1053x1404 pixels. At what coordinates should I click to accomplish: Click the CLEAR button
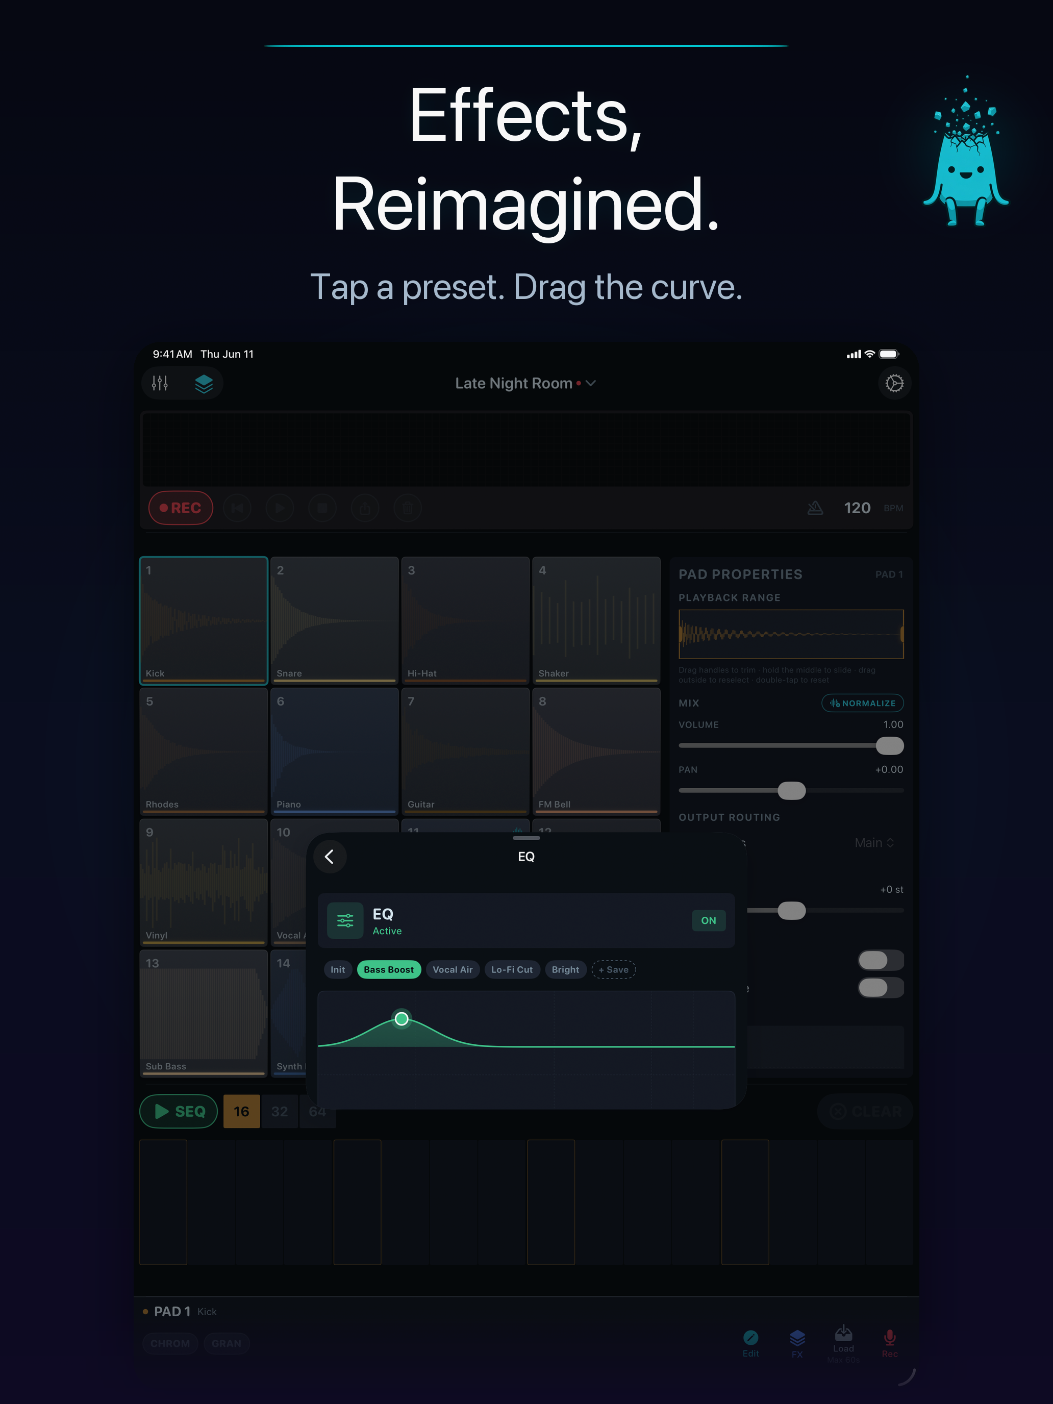pyautogui.click(x=865, y=1111)
